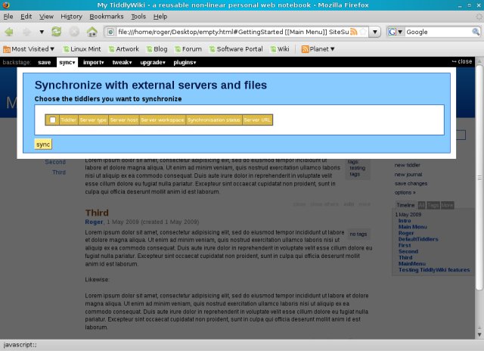Click the Server type column header
This screenshot has width=484, height=351.
93,120
